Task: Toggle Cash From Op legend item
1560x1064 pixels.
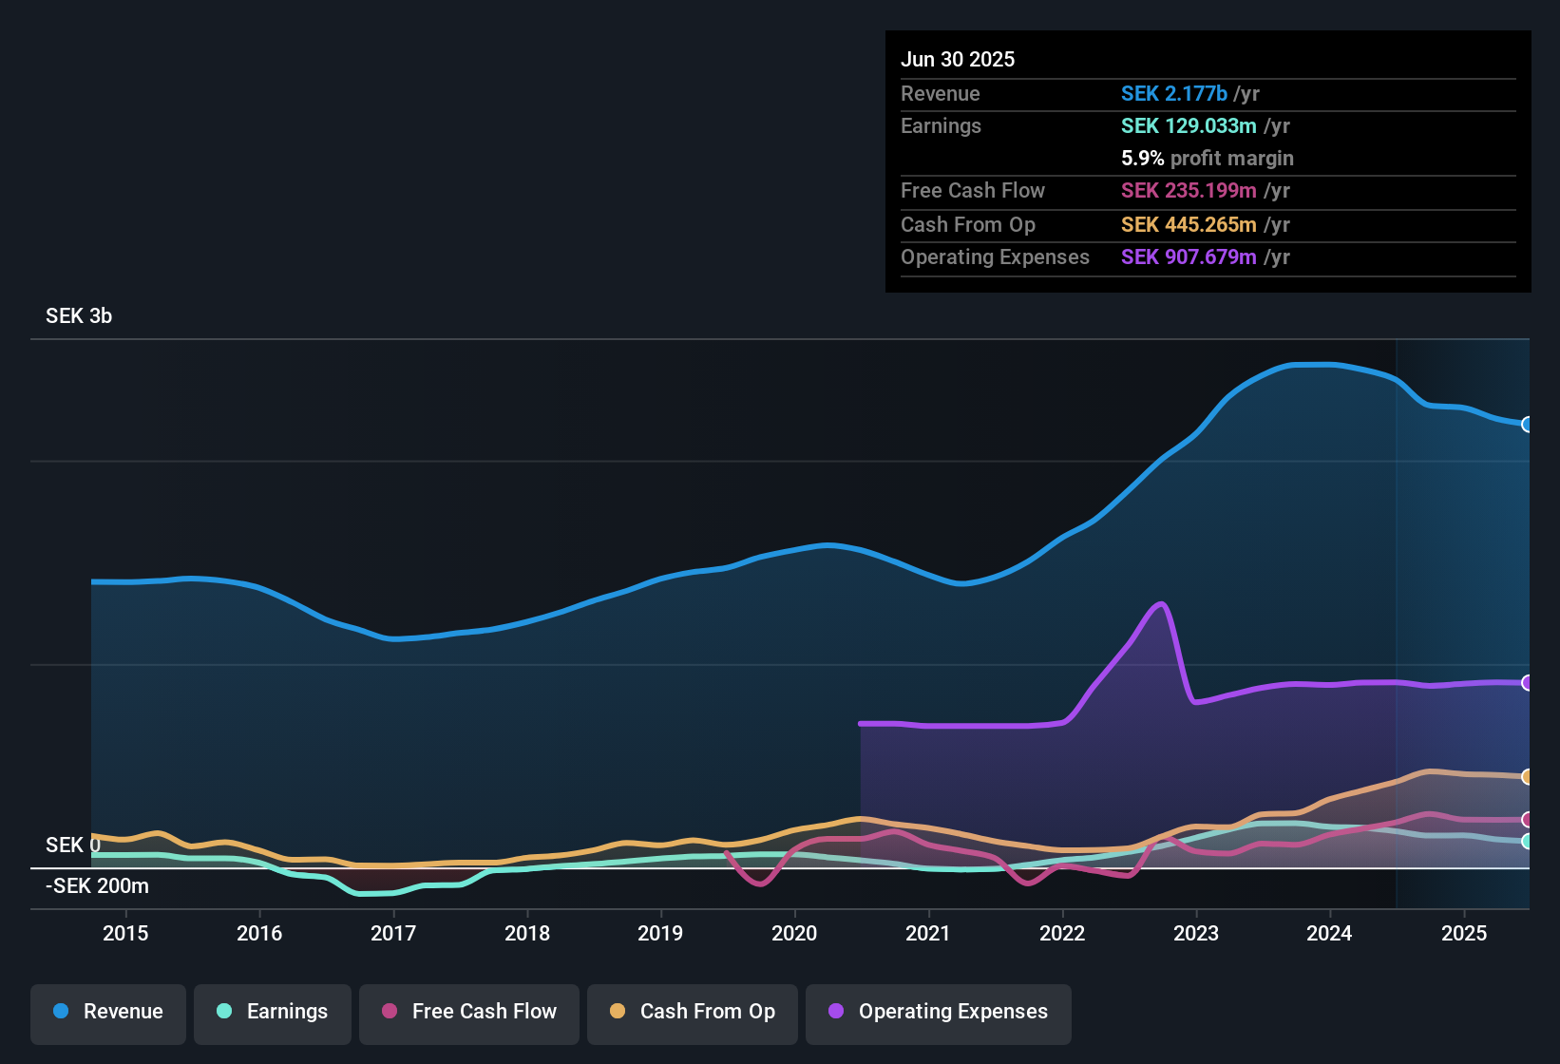Action: pyautogui.click(x=693, y=1012)
